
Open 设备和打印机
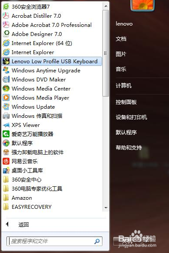pyautogui.click(x=131, y=117)
